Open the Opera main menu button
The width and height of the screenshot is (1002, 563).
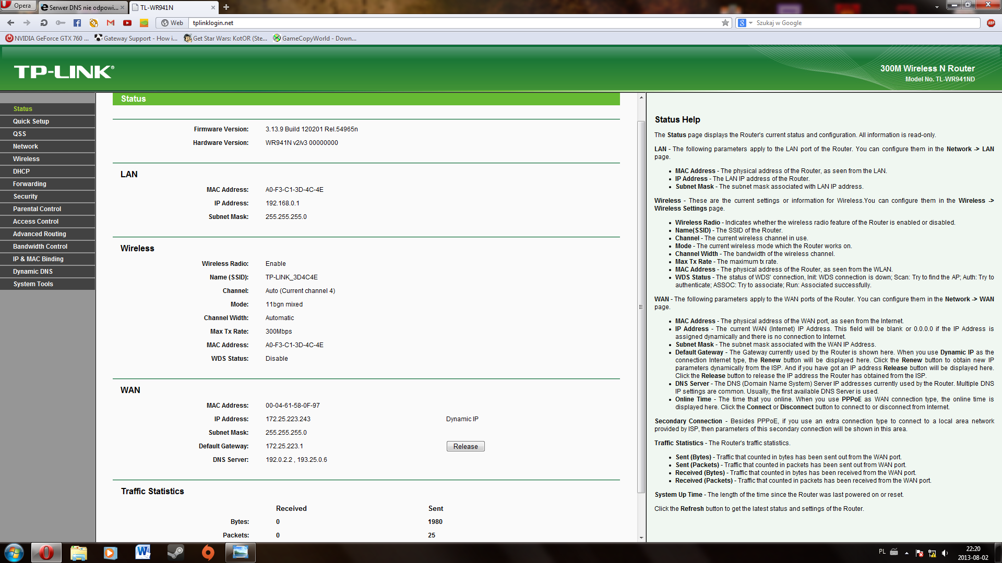click(18, 6)
